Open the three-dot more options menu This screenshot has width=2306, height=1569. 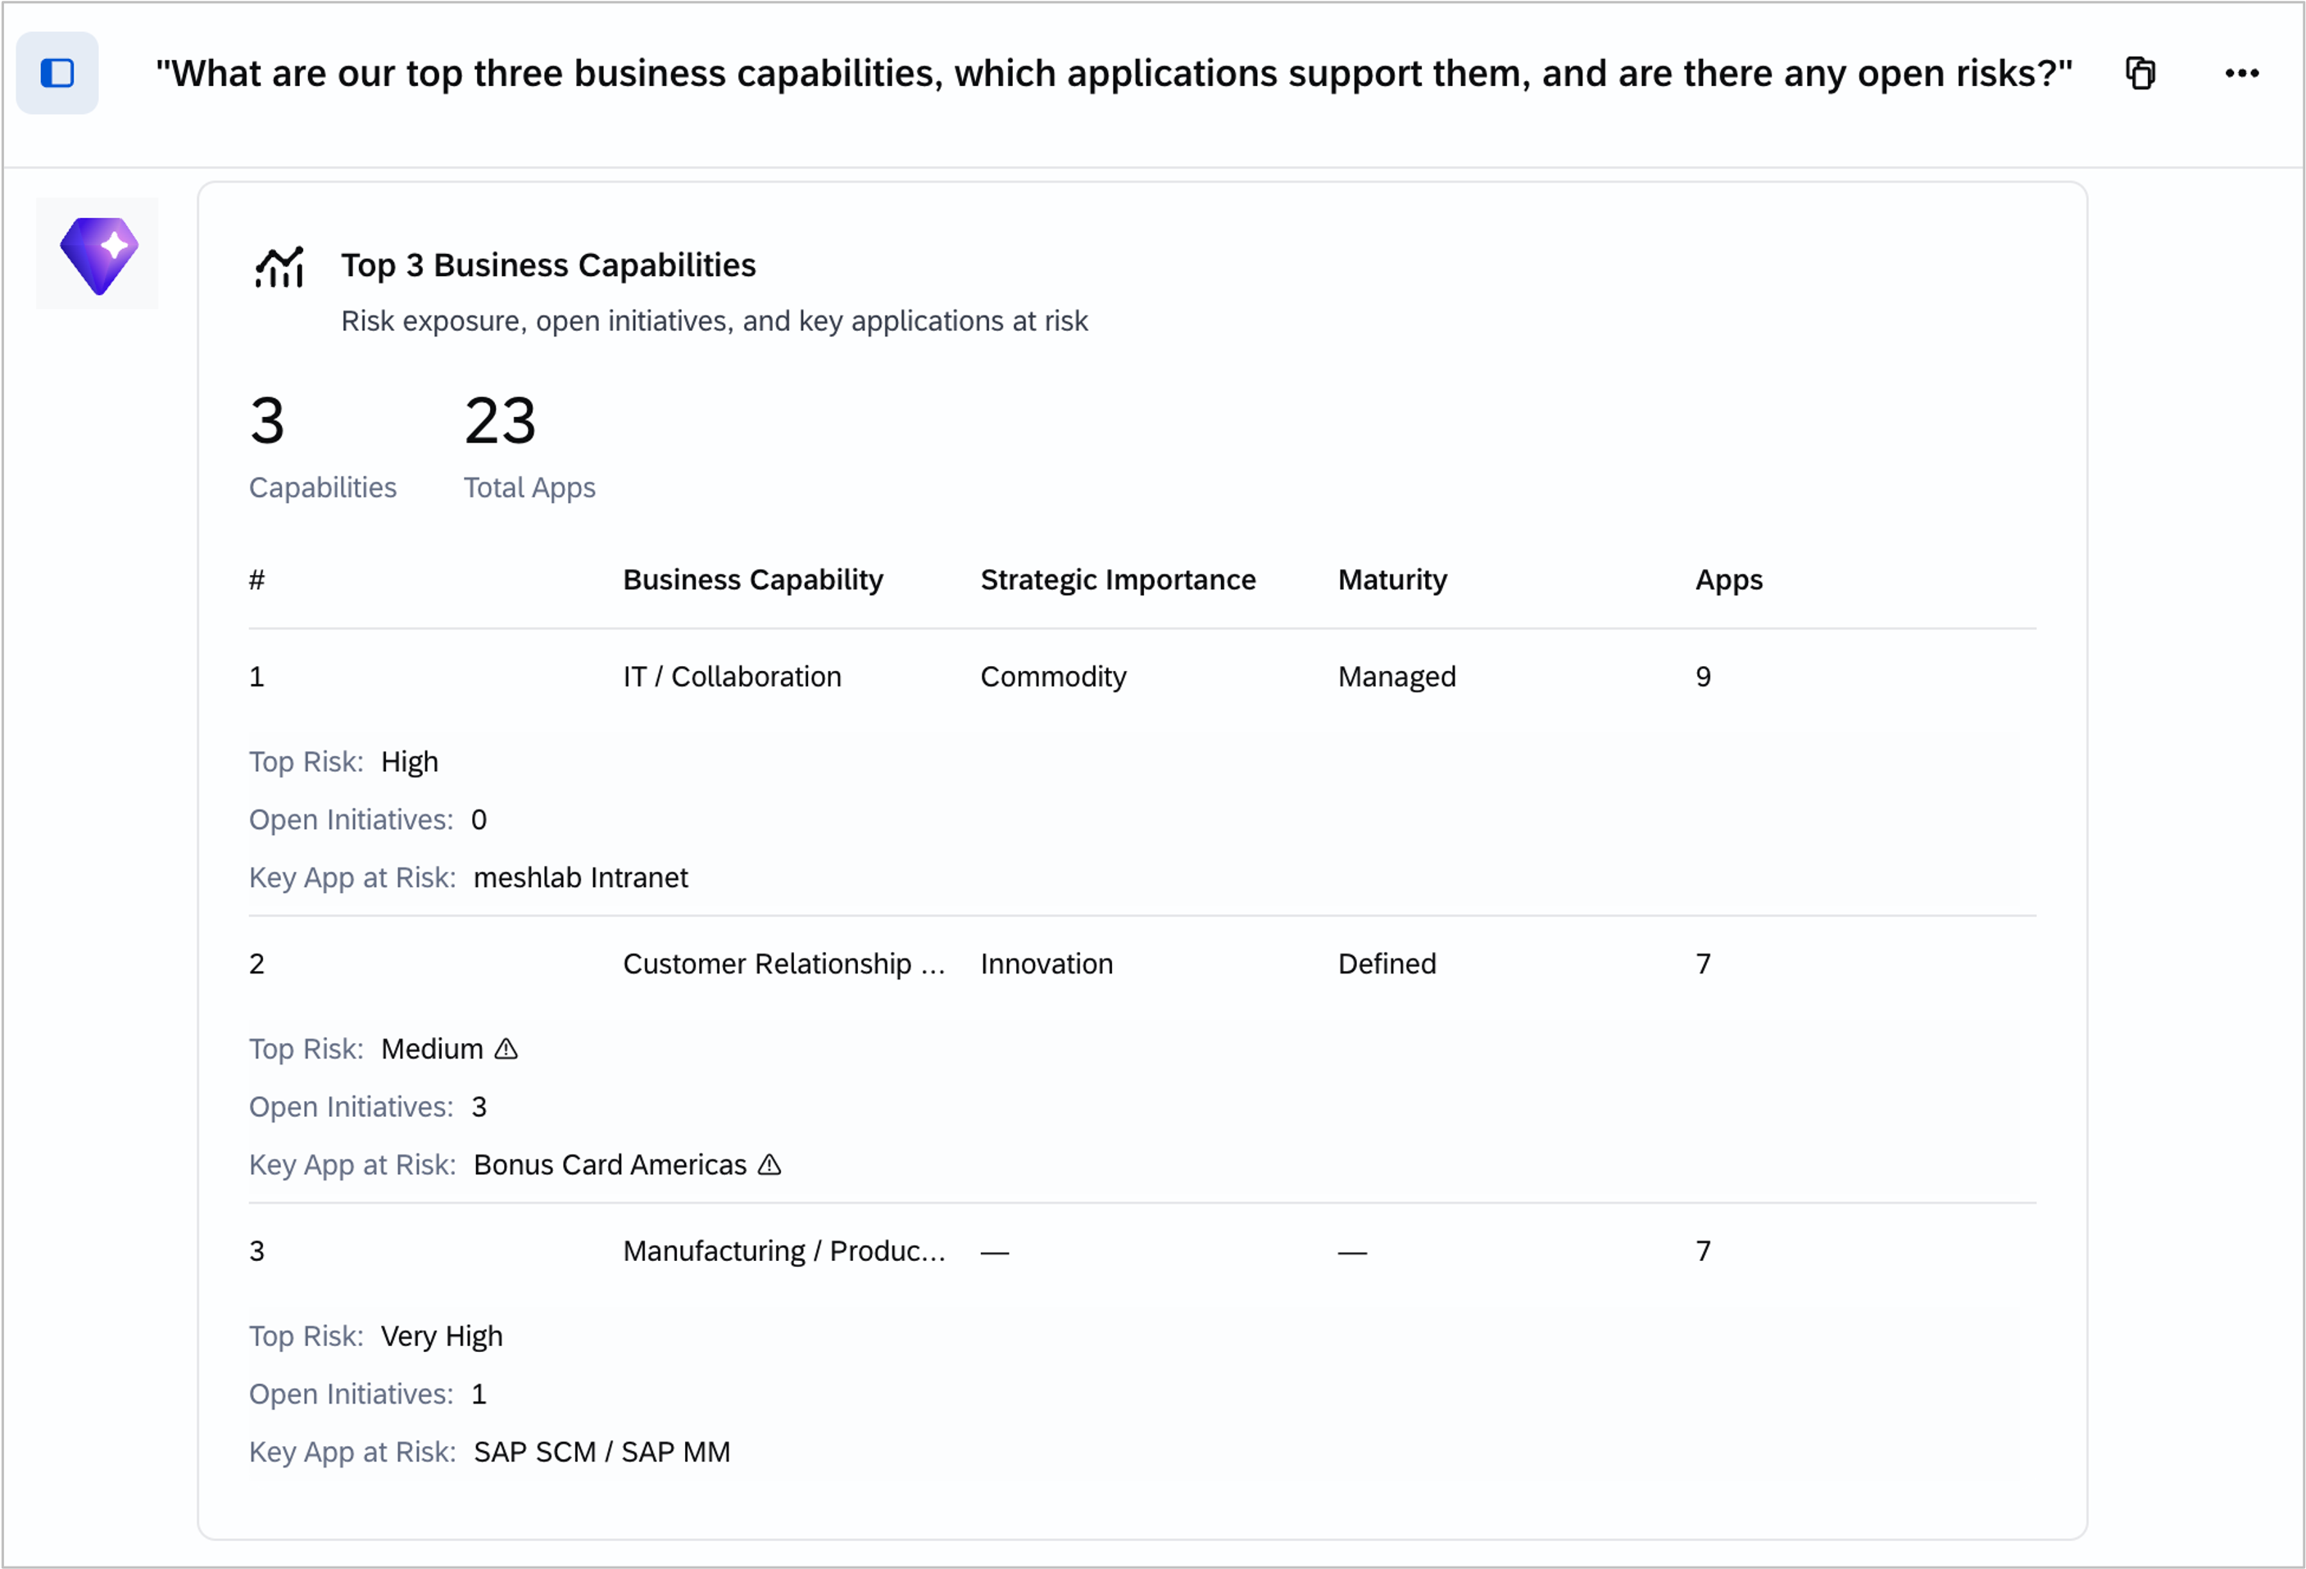click(x=2241, y=74)
